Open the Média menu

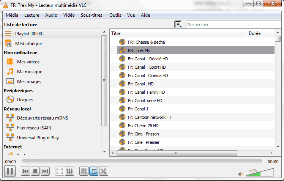pos(12,15)
